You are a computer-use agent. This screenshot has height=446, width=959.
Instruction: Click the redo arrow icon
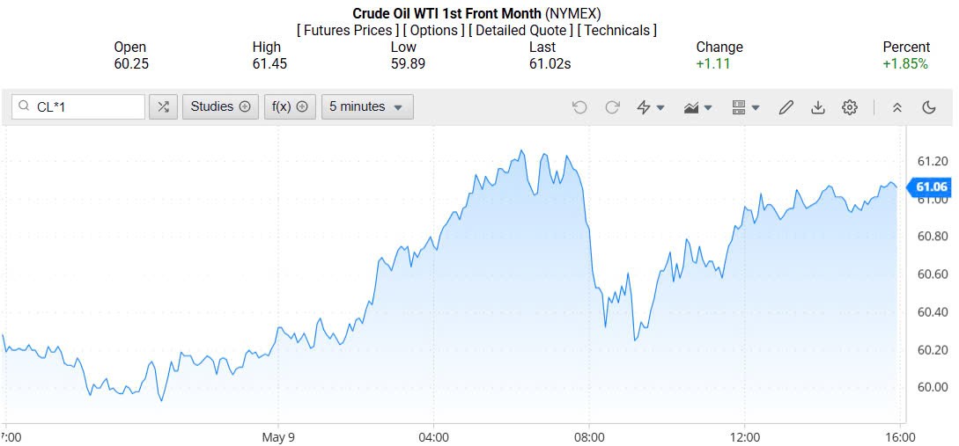[x=612, y=107]
